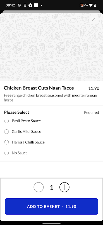
Task: Tap the battery status icon
Action: [x=95, y=5]
